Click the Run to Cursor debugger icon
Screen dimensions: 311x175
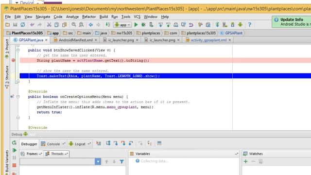pos(150,143)
